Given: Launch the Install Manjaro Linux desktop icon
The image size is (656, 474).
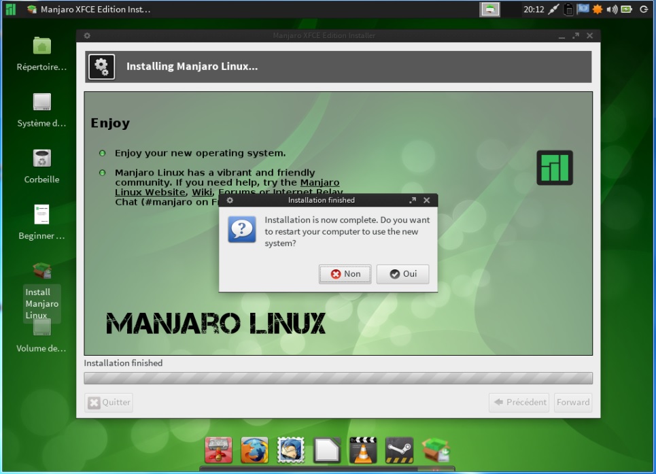Looking at the screenshot, I should 42,271.
